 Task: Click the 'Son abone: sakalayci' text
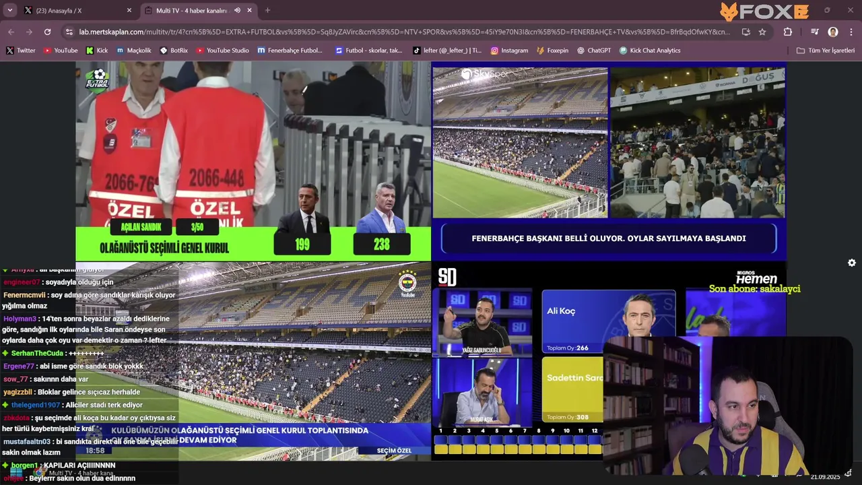click(754, 289)
